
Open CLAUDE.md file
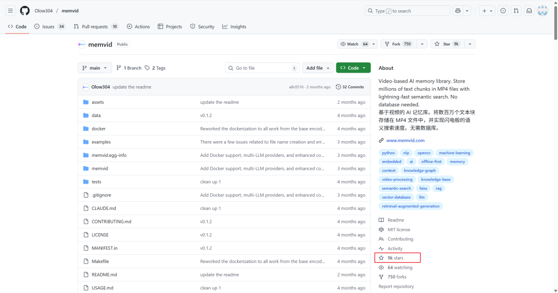click(103, 208)
